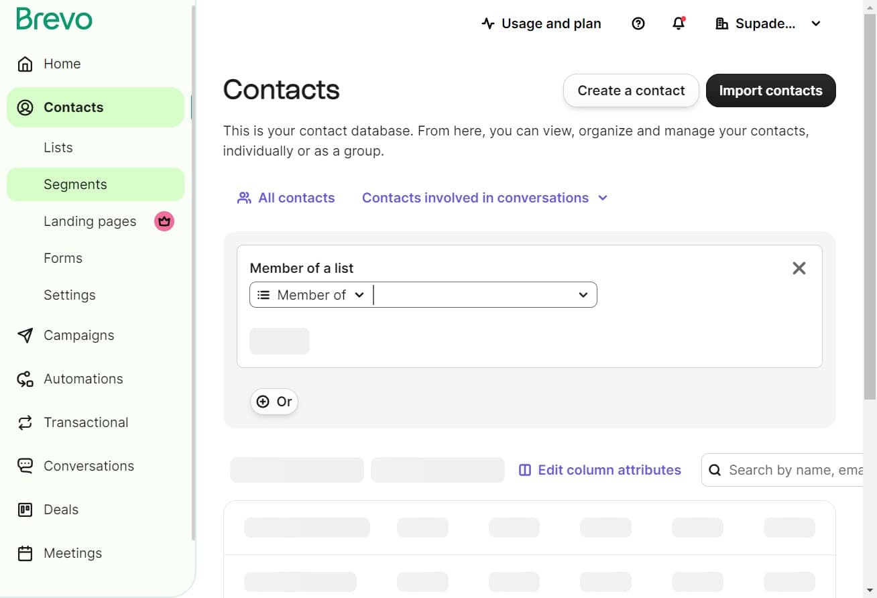
Task: Click the Create a contact button
Action: [630, 90]
